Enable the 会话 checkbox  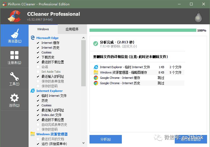[x=38, y=67]
